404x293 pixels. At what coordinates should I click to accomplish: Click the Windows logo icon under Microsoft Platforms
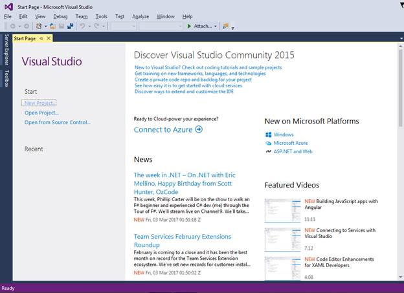coord(268,135)
